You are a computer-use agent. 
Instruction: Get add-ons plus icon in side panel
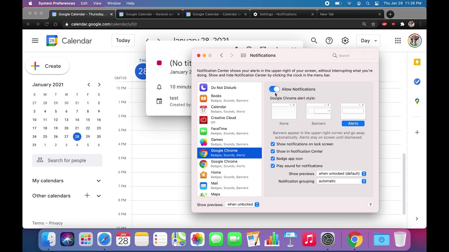click(x=417, y=132)
